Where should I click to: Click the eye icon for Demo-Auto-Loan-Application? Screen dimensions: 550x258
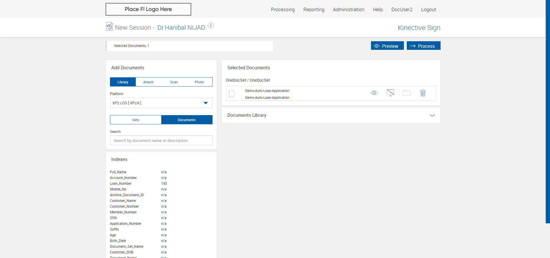point(374,93)
